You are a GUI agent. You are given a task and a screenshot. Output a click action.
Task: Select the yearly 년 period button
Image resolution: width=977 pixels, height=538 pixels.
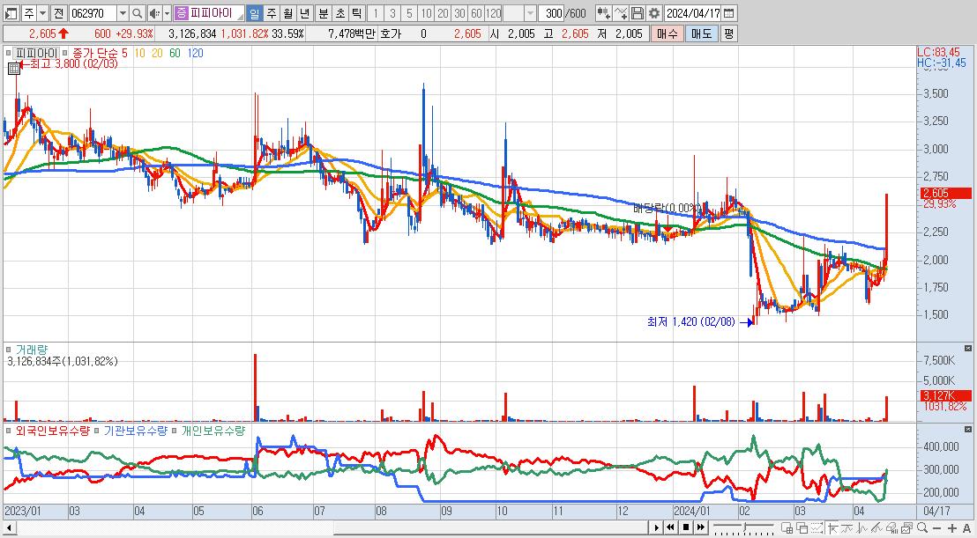tap(304, 13)
